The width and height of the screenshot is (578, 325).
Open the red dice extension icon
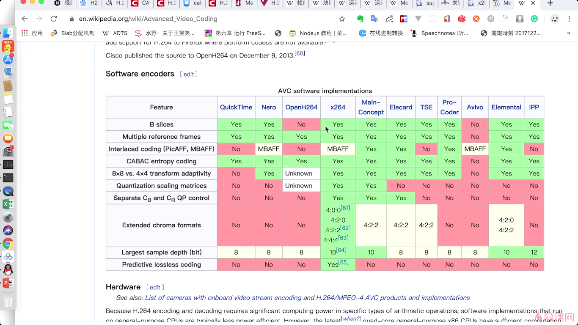coord(462,19)
